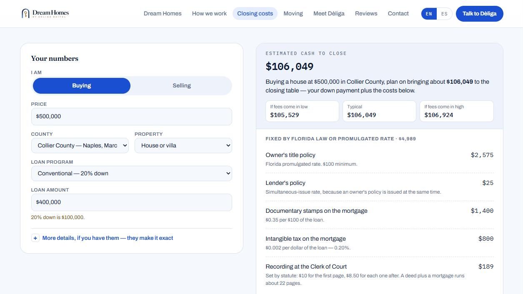Open the Loan Program dropdown
The height and width of the screenshot is (294, 523).
pos(132,174)
